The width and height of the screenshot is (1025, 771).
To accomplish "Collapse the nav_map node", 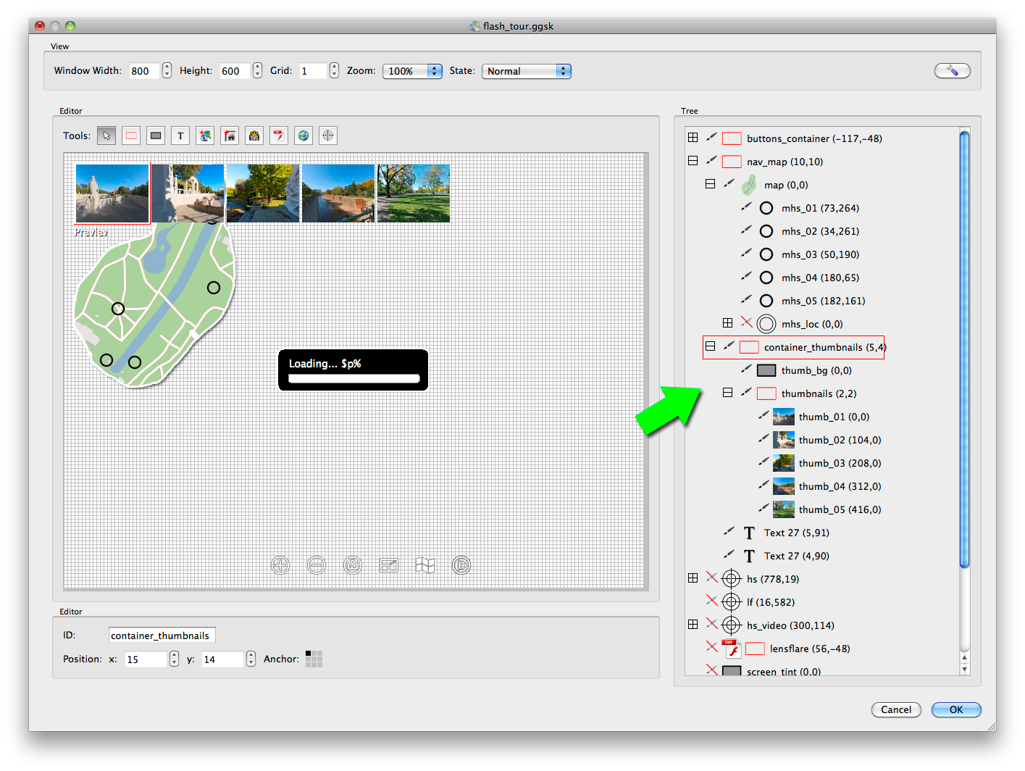I will coord(693,161).
